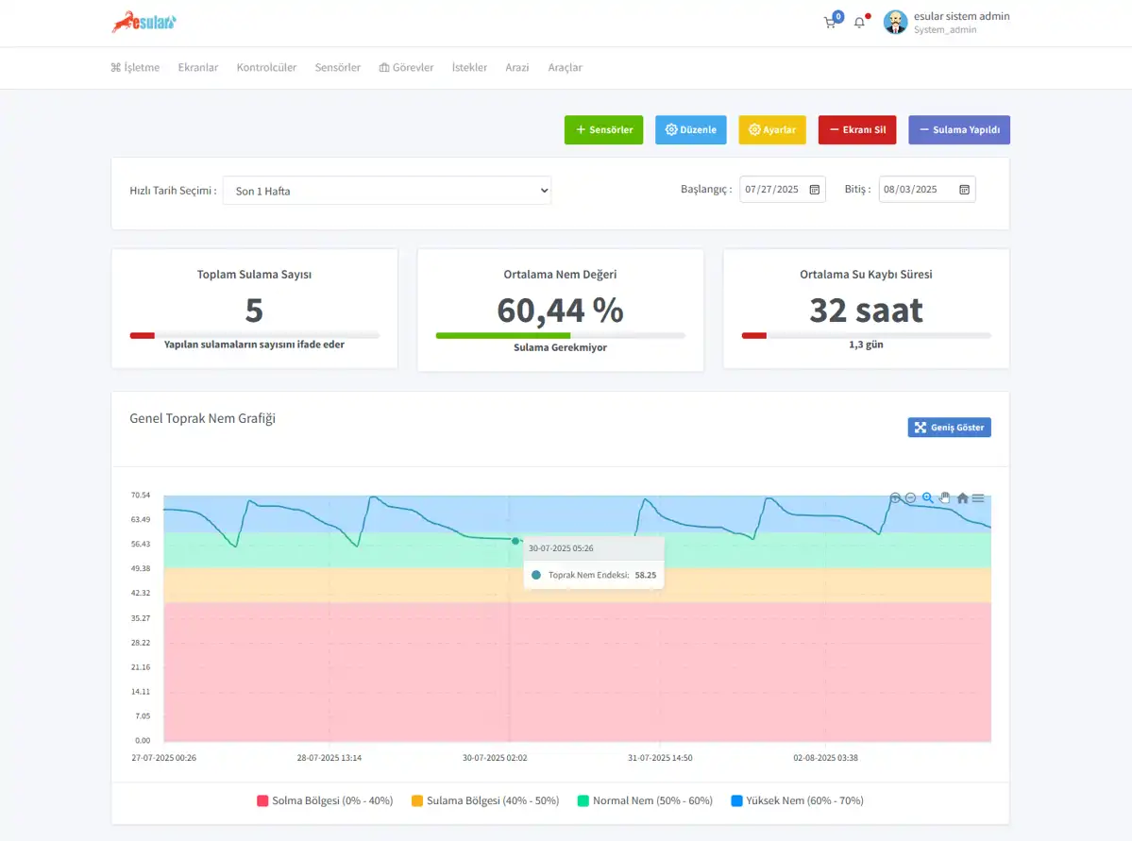This screenshot has width=1132, height=841.
Task: Open the chart hamburger menu
Action: tap(978, 498)
